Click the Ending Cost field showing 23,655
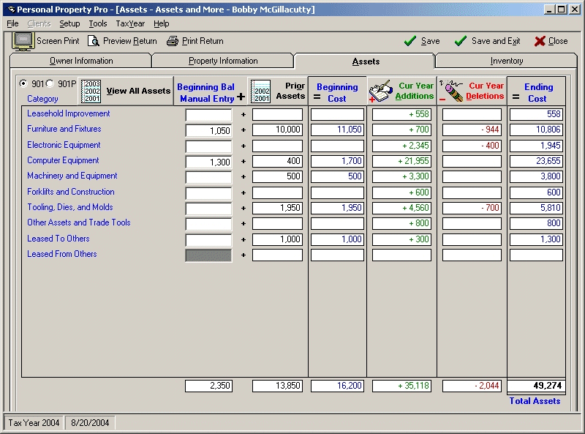This screenshot has width=585, height=434. [x=536, y=161]
